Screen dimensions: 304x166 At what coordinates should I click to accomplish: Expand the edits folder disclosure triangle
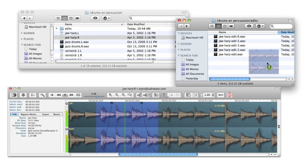(x=57, y=29)
